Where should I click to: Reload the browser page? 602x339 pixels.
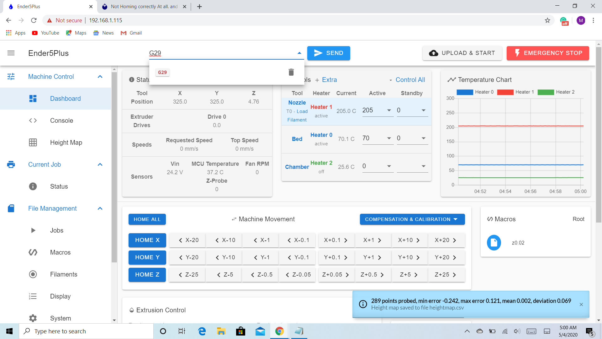(x=34, y=20)
